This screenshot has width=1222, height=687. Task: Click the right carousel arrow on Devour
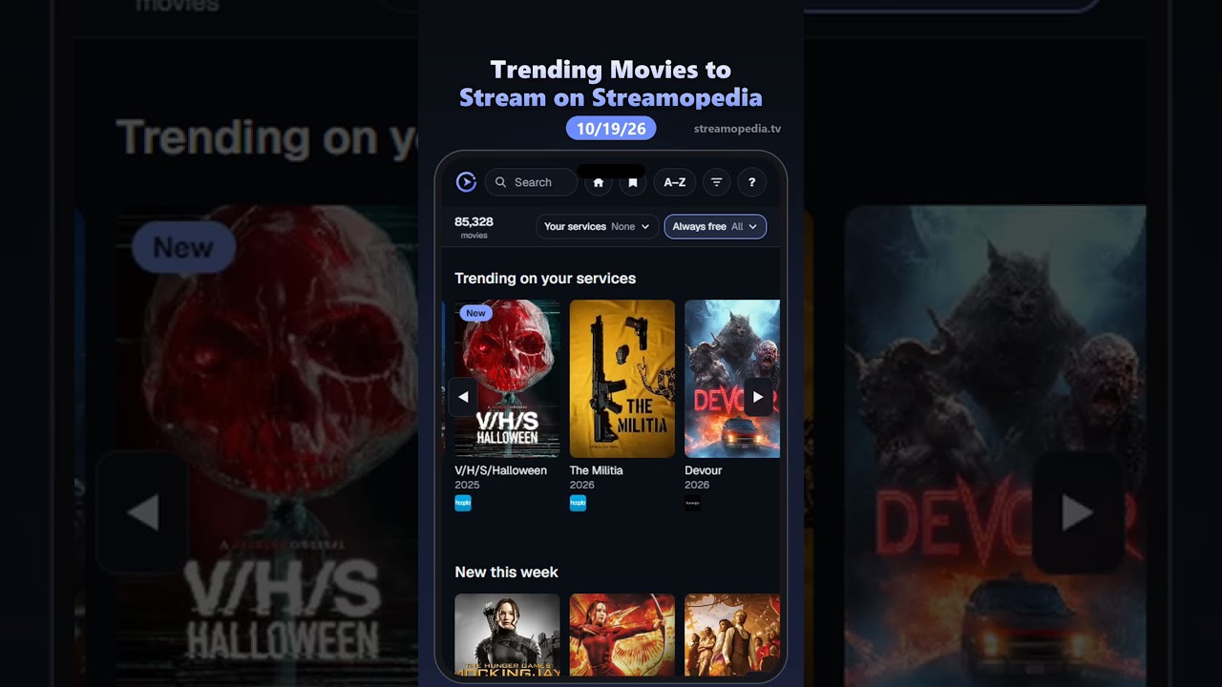pos(758,397)
